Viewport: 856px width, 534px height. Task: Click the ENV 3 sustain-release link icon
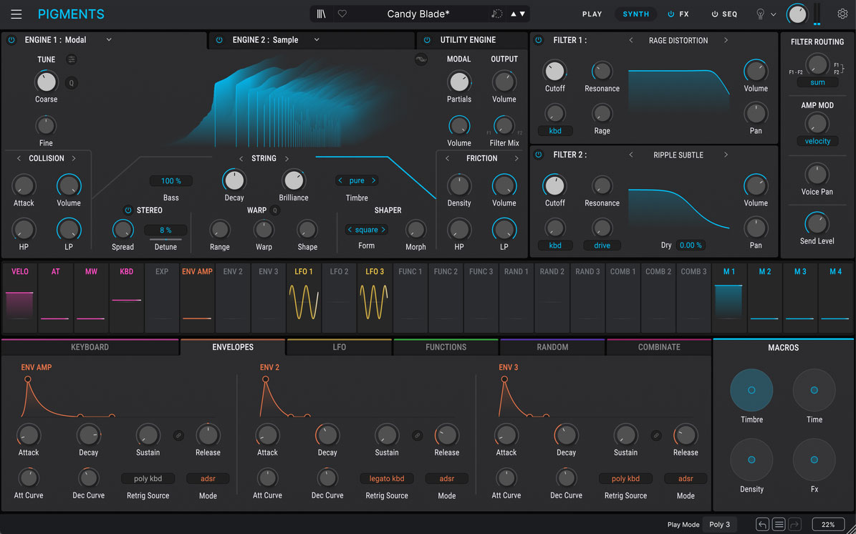[x=656, y=435]
